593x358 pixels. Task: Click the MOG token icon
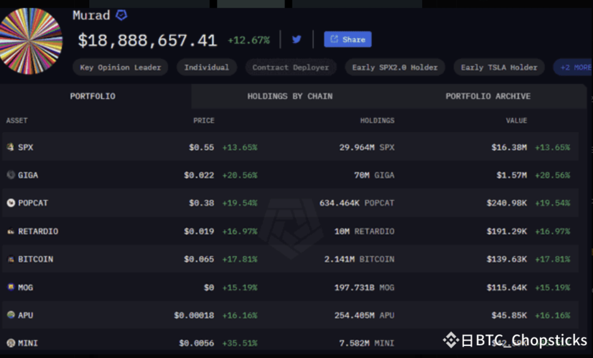[11, 287]
